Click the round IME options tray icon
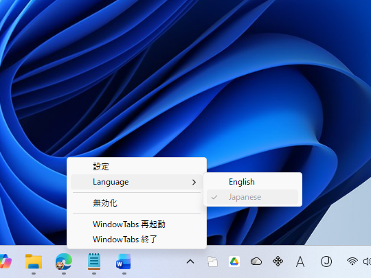The width and height of the screenshot is (371, 278). click(326, 262)
